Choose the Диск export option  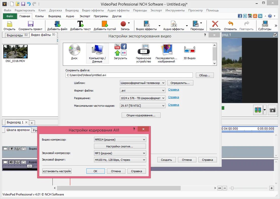[x=74, y=52]
